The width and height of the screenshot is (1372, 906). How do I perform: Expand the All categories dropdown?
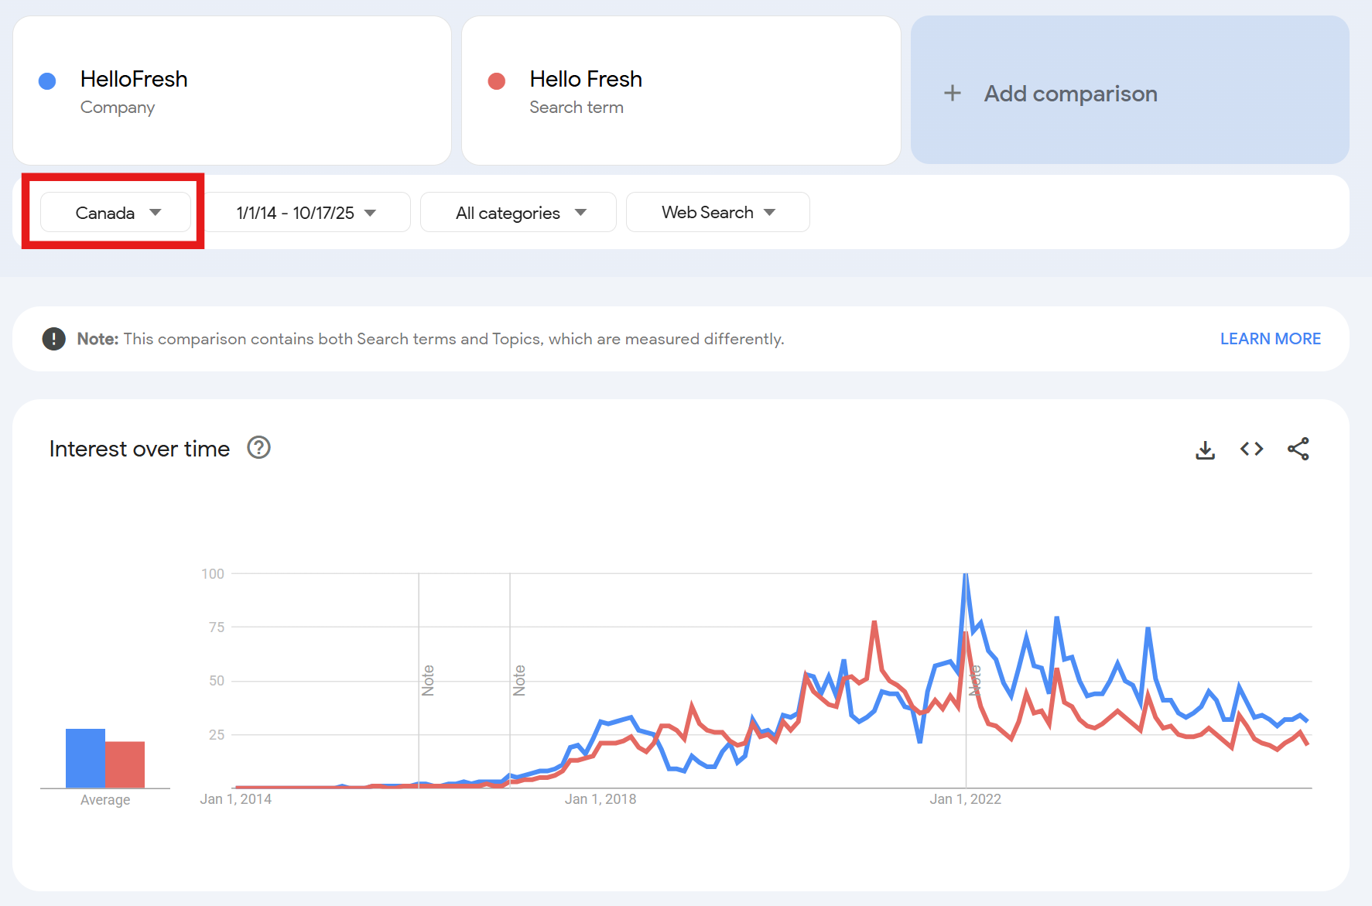click(518, 213)
